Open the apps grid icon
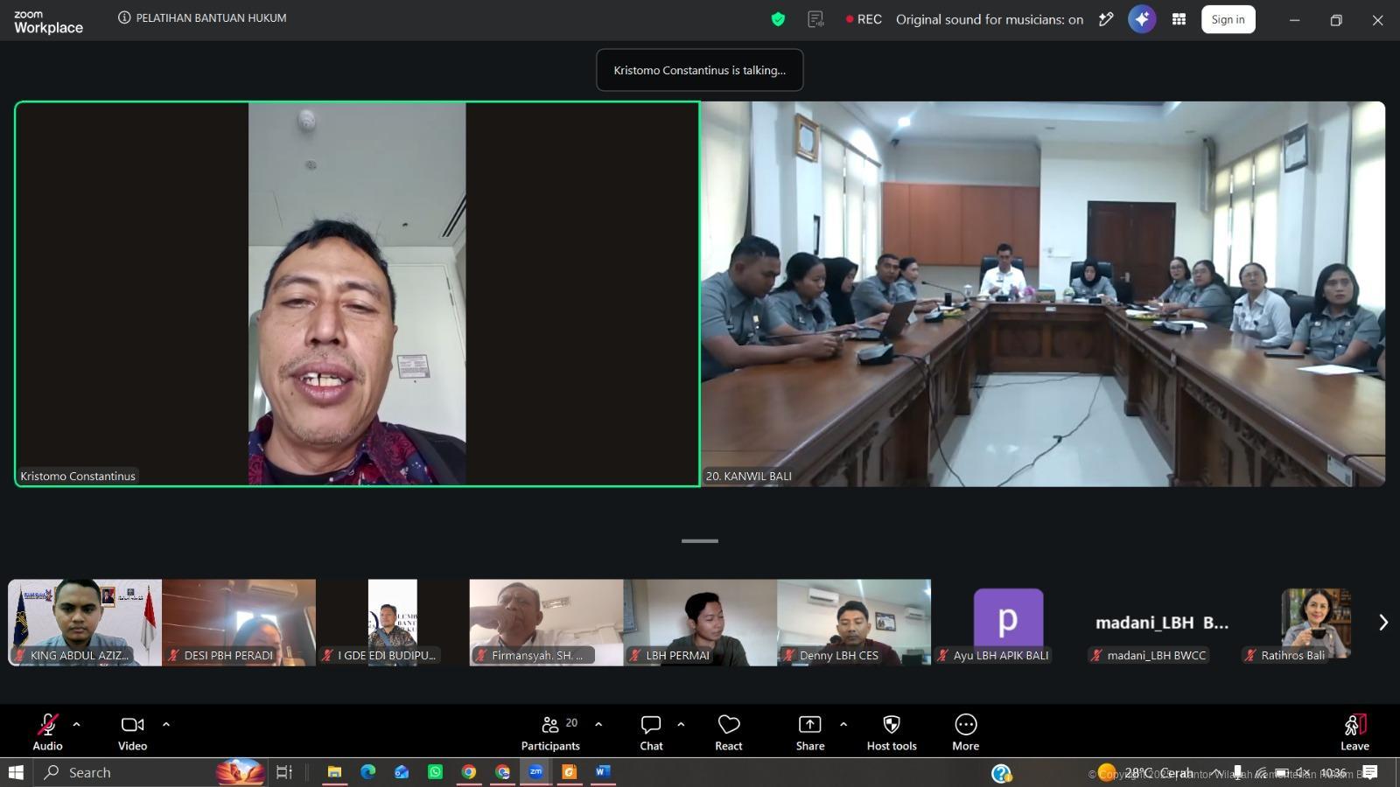Viewport: 1400px width, 787px height. [x=1179, y=19]
